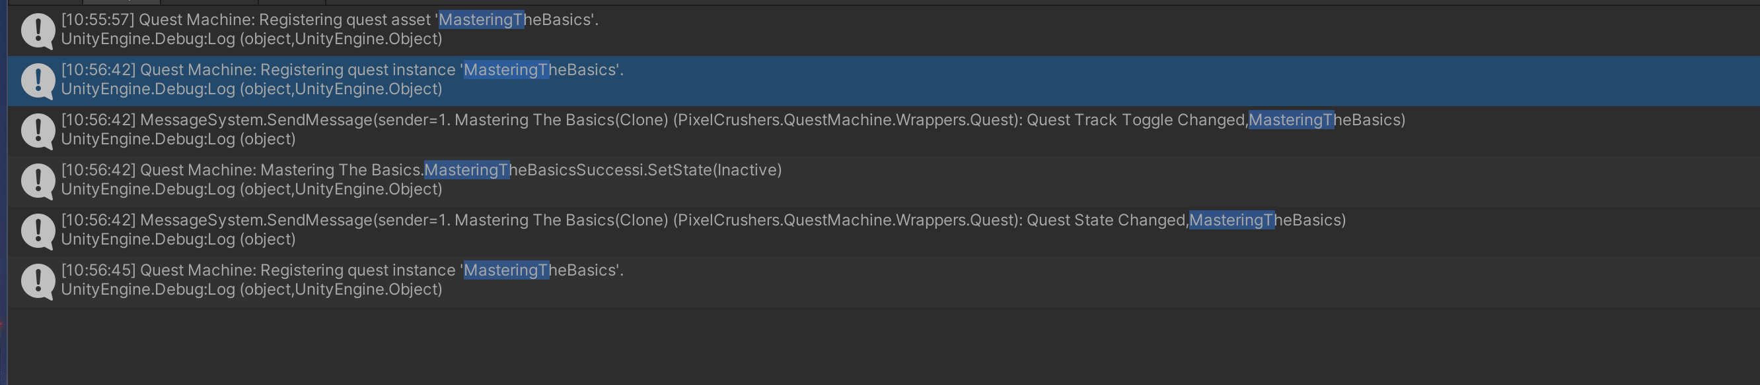Click the highlighted 'MasteringT' in Quest State Changed log

coord(1232,220)
